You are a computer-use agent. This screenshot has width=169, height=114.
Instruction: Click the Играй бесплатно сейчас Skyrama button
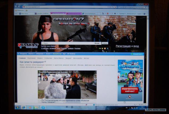130,90
